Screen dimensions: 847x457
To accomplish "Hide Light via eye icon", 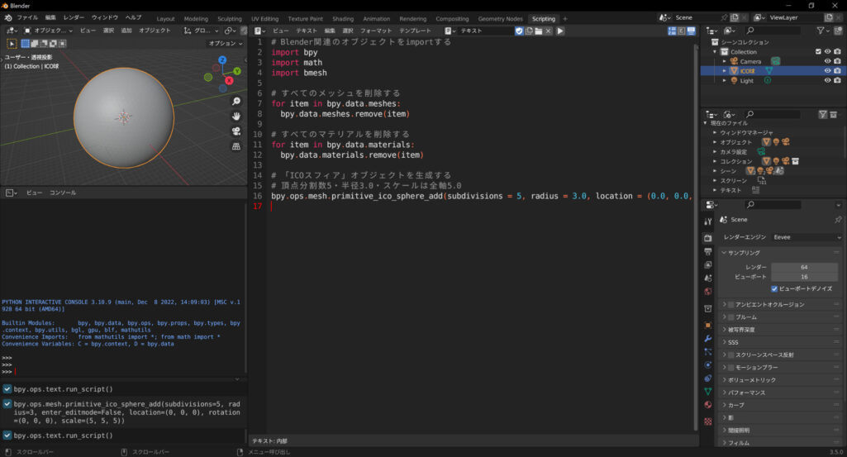I will (x=827, y=80).
